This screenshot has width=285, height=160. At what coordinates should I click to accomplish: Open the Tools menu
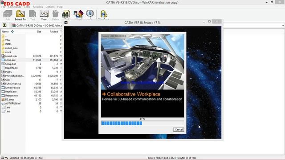[x=27, y=7]
